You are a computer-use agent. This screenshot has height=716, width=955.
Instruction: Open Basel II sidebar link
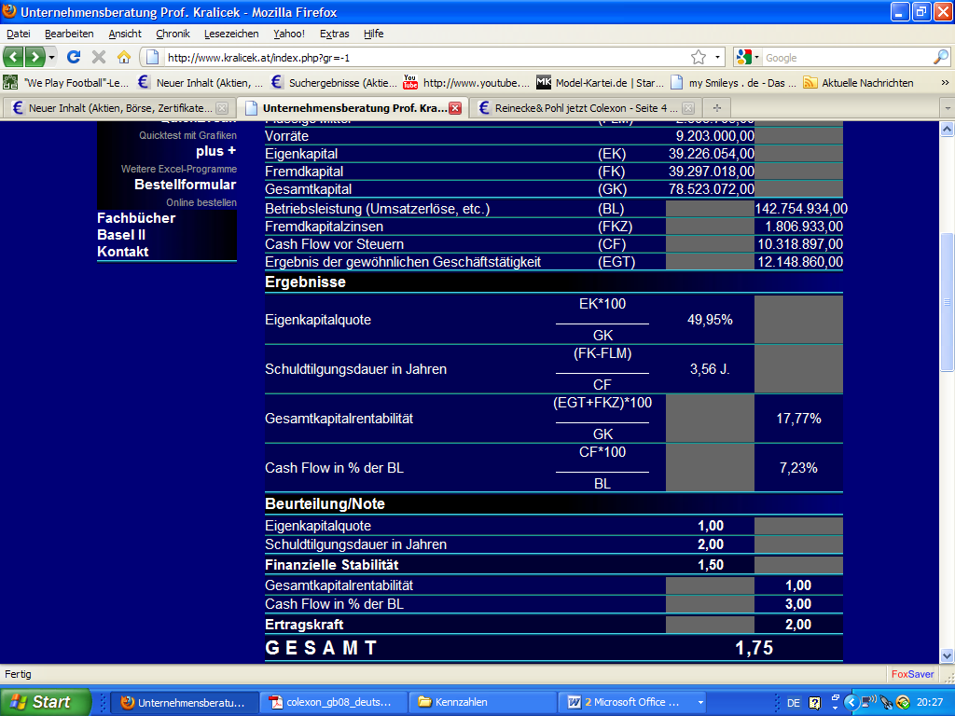[x=121, y=235]
